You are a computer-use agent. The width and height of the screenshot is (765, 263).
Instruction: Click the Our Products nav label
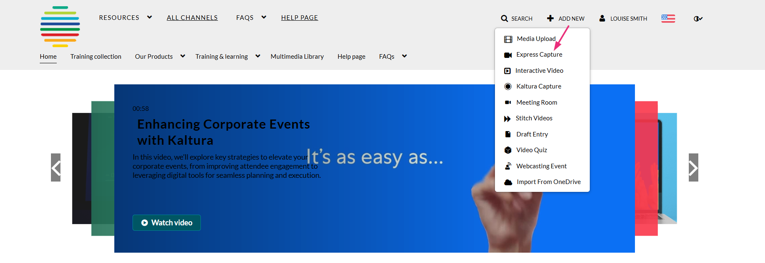click(x=154, y=57)
